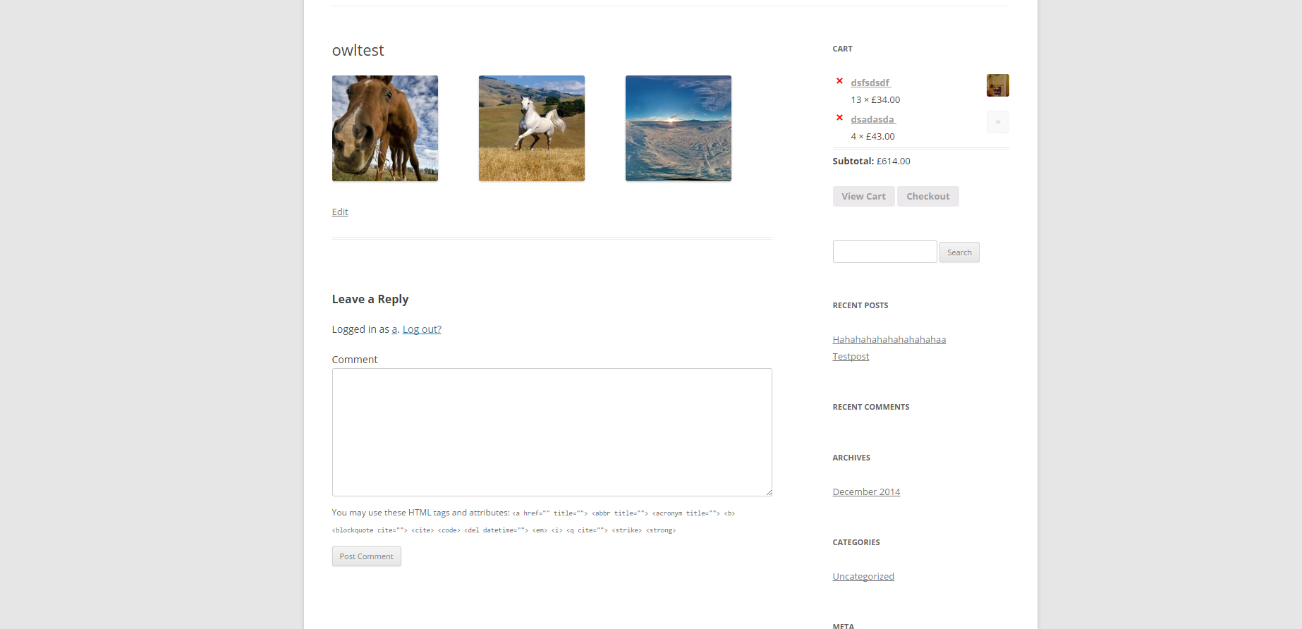Screen dimensions: 1302x629
Task: Click the dsadasda product link
Action: (873, 119)
